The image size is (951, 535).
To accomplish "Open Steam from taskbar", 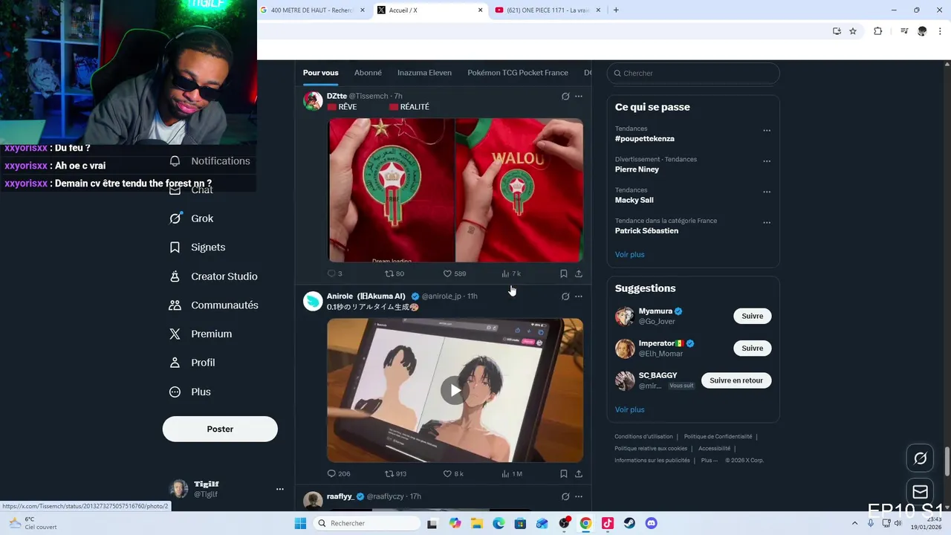I will coord(629,523).
